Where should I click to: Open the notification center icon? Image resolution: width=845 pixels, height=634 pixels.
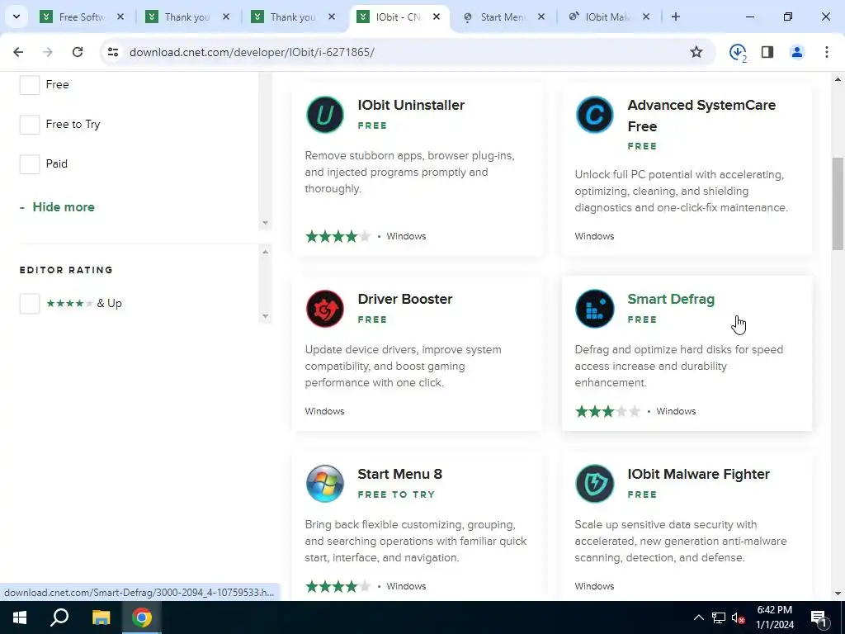819,618
